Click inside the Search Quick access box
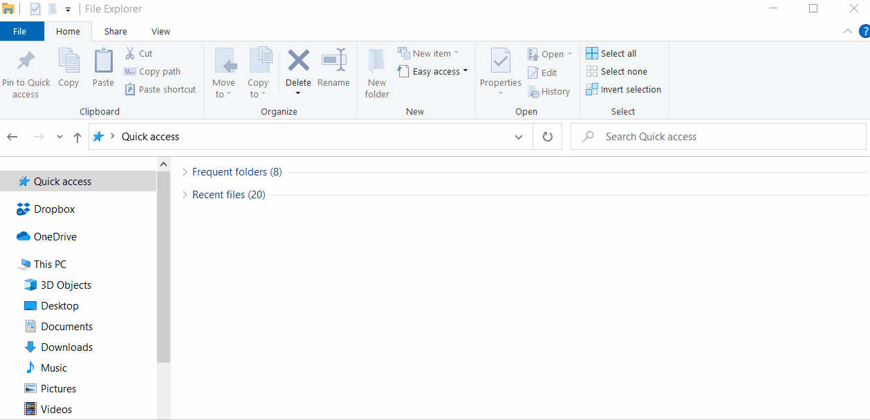The height and width of the screenshot is (420, 870). pos(719,136)
